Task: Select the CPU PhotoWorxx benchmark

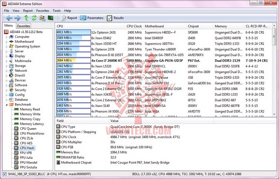Action: point(32,133)
